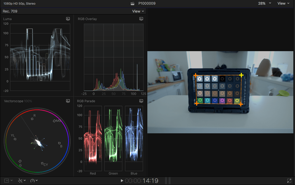The image size is (295, 185).
Task: Enter fullscreen with the expand icon
Action: point(290,180)
